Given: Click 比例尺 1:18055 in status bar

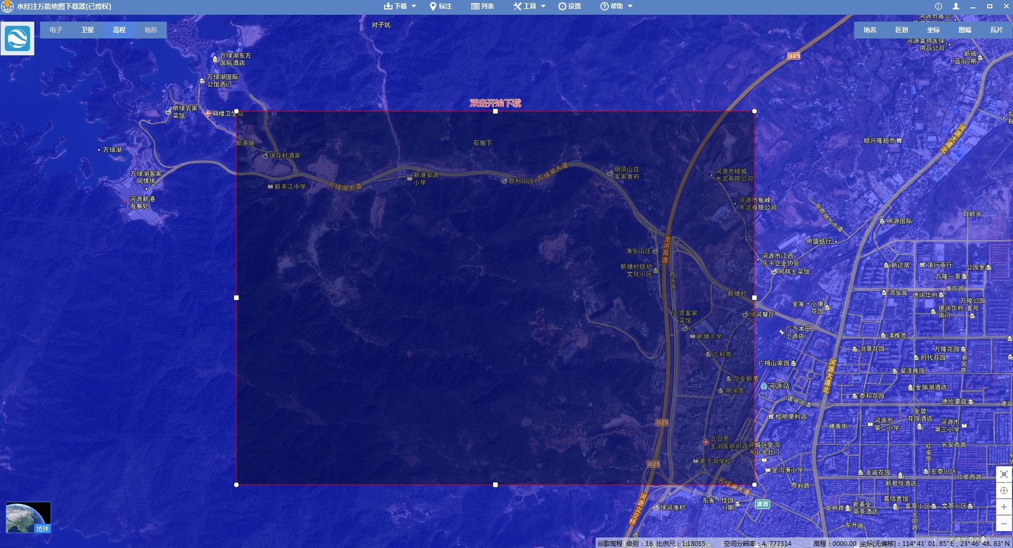Looking at the screenshot, I should tap(681, 543).
